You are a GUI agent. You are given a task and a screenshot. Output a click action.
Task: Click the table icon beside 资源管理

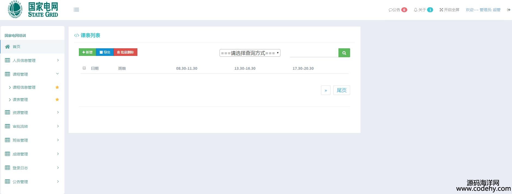[x=7, y=112]
